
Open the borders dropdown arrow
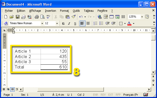click(x=125, y=24)
